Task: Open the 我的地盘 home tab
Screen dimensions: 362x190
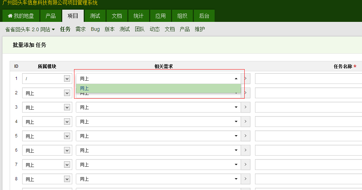Action: pos(21,16)
